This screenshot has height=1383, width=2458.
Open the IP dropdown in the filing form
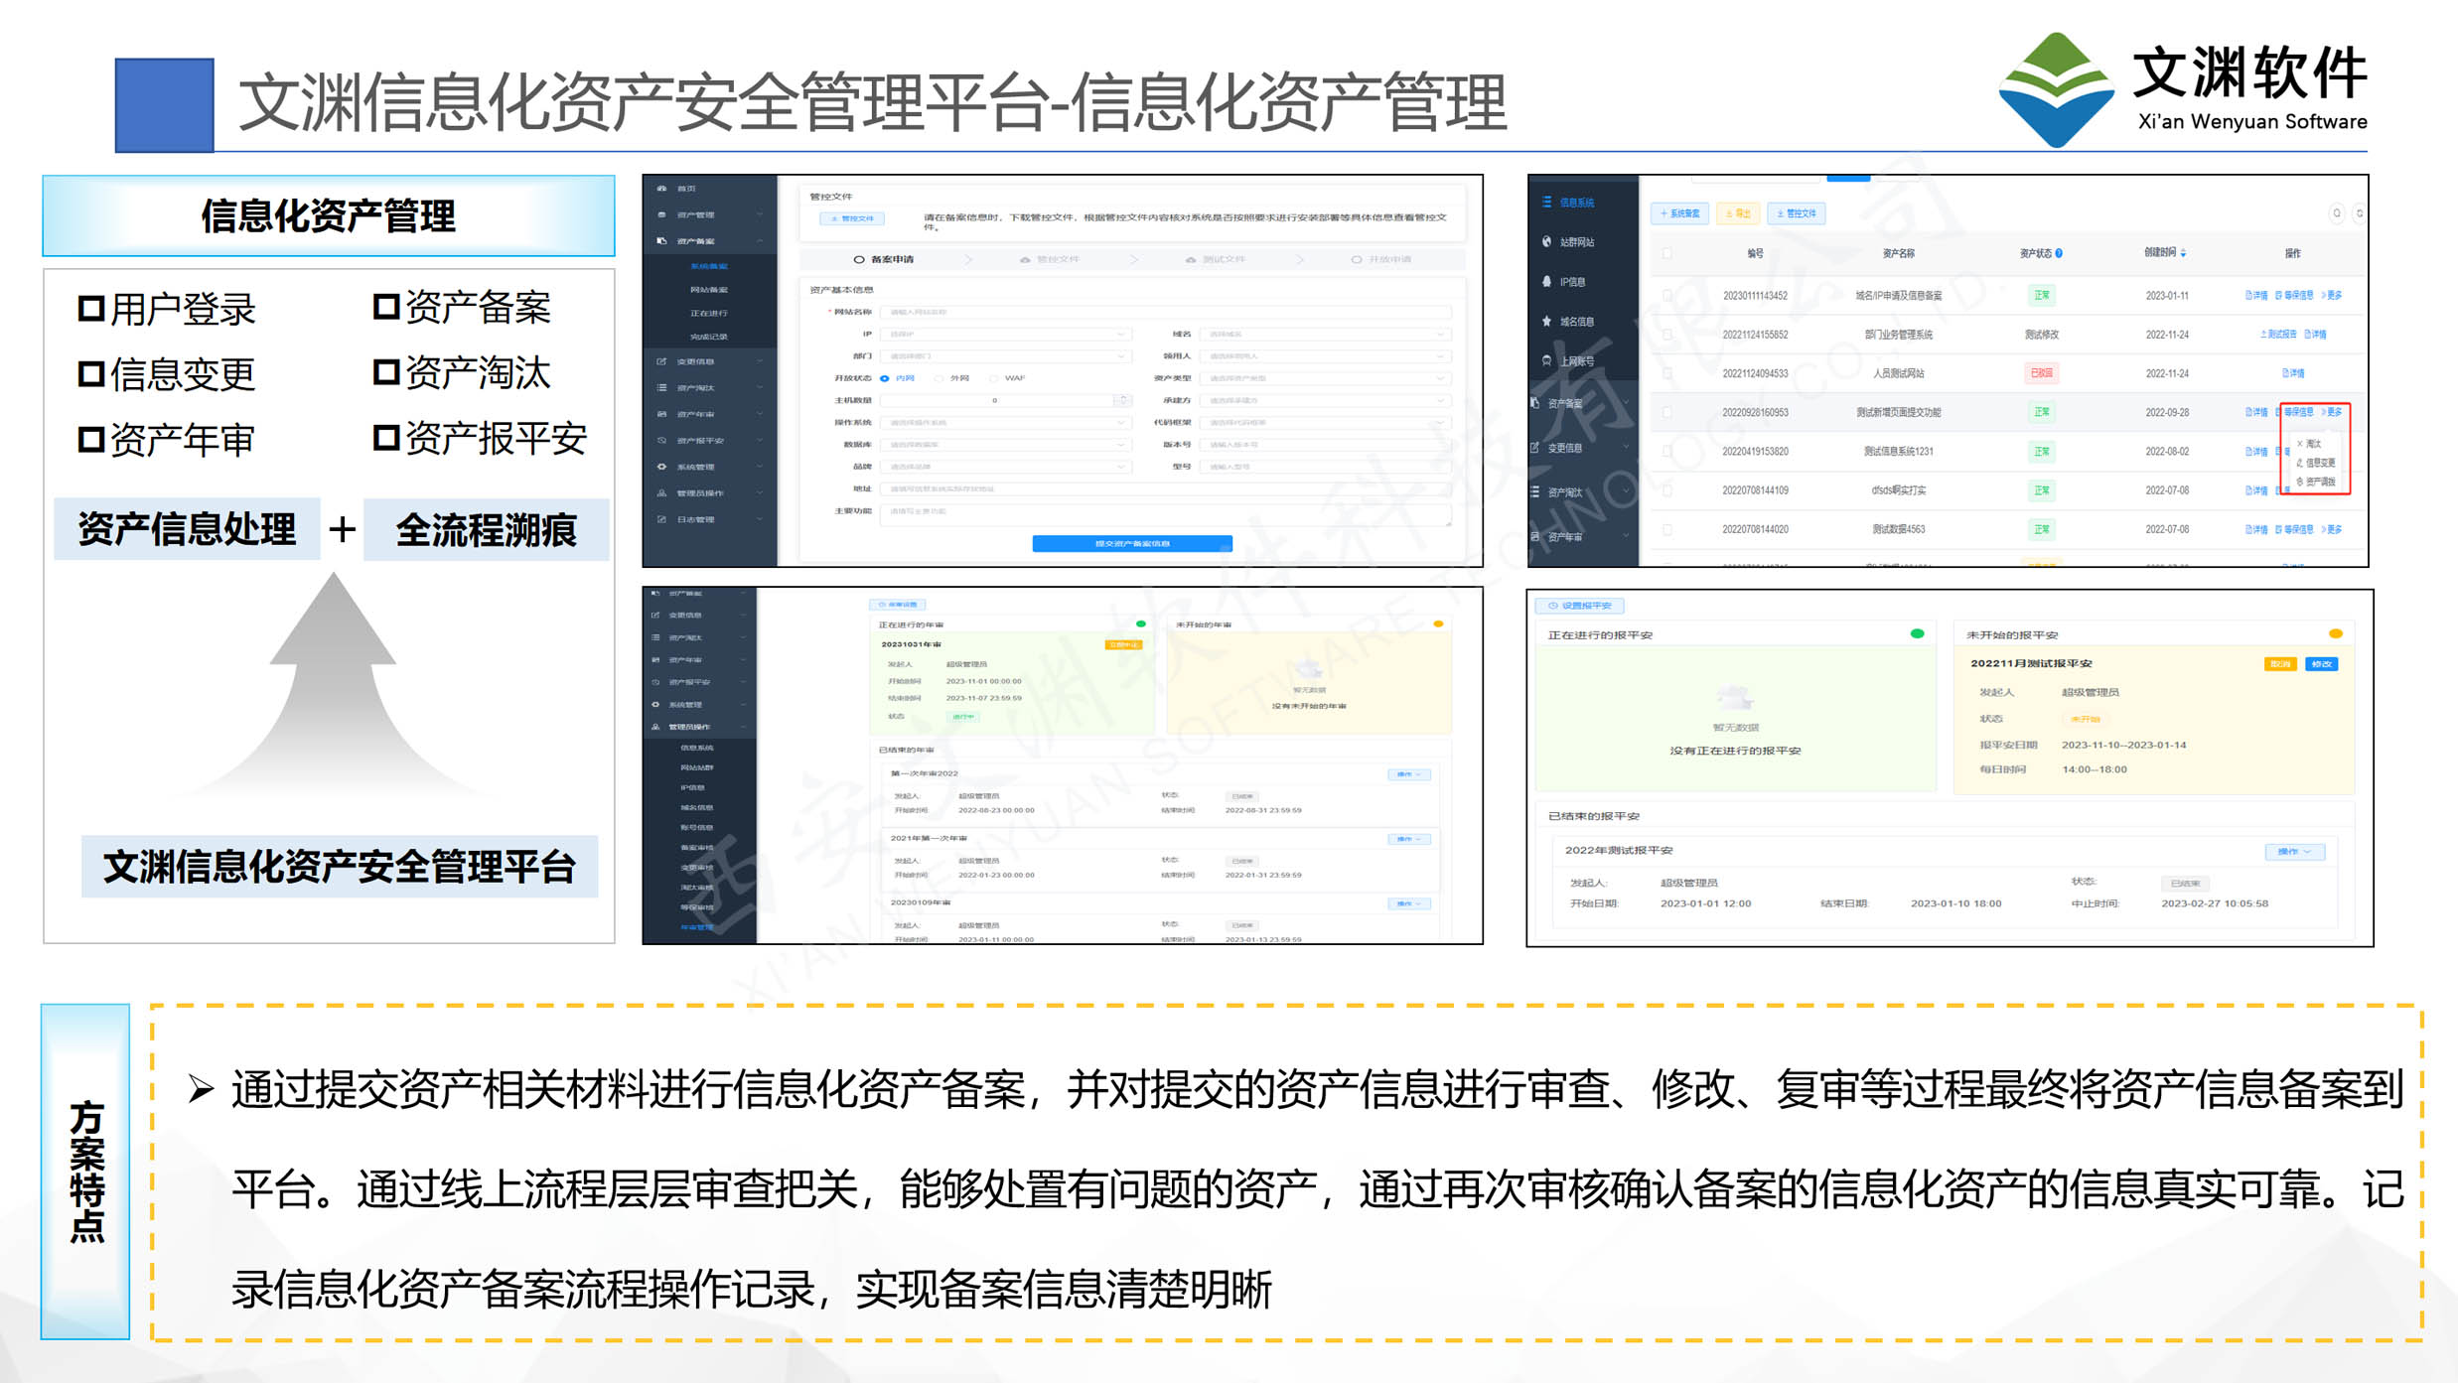coord(1006,335)
